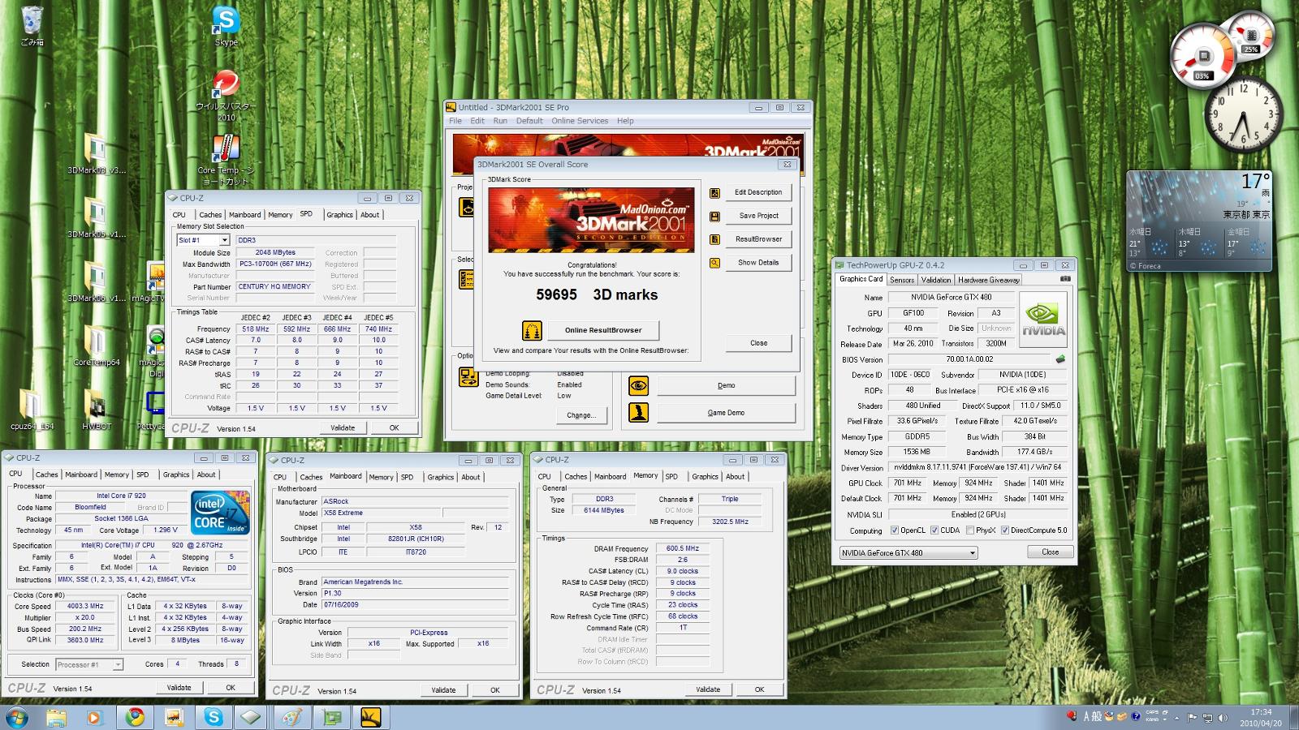Click the Game Demo button
The width and height of the screenshot is (1299, 730).
(x=726, y=413)
